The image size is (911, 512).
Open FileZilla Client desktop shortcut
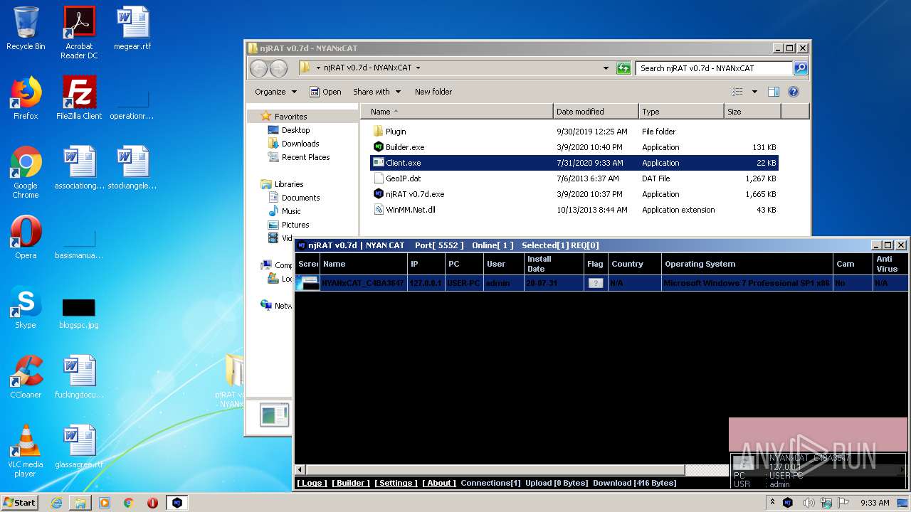[x=79, y=98]
